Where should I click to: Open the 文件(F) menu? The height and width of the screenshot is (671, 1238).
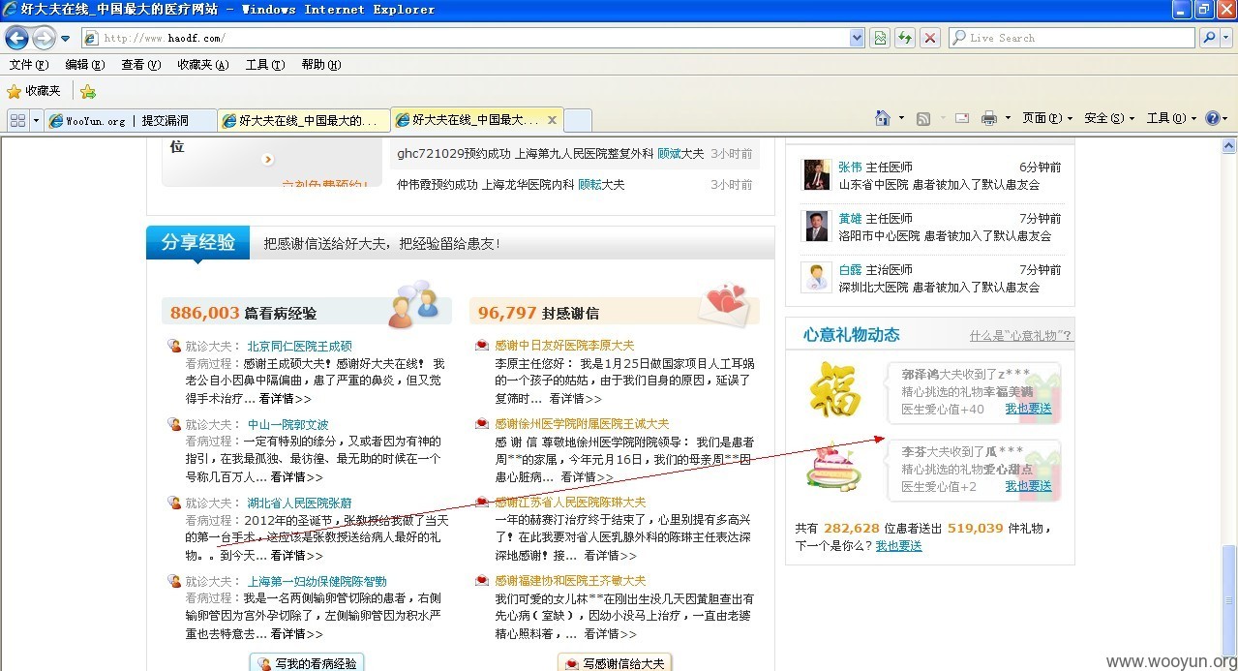point(29,65)
